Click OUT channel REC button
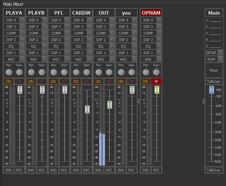This screenshot has height=186, width=226. (x=109, y=170)
